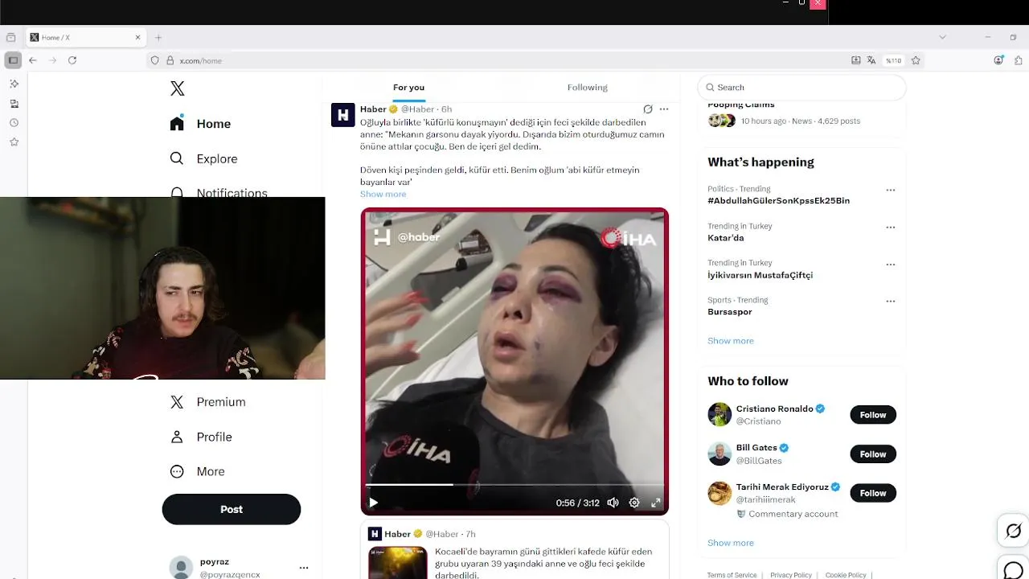Screen dimensions: 1029x579
Task: Open Explore in the sidebar
Action: pyautogui.click(x=203, y=158)
